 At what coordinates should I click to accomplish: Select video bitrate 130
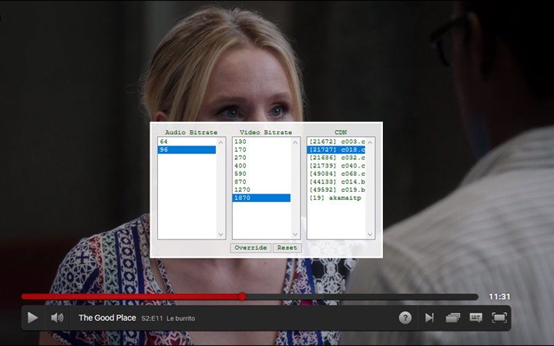click(262, 142)
